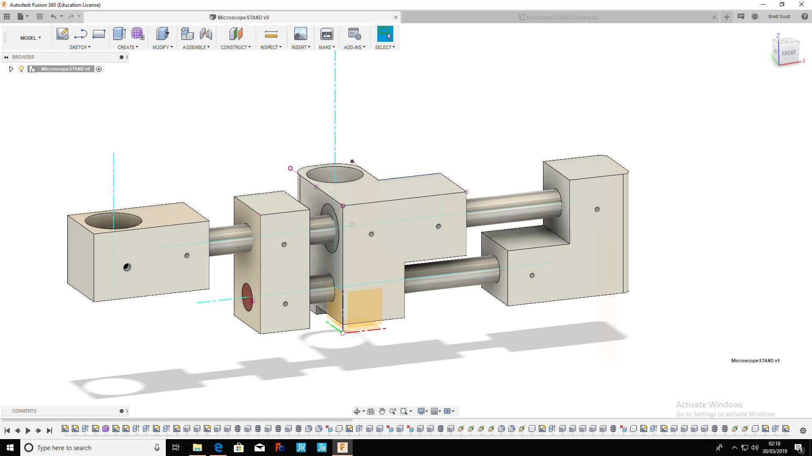Click the Brett Scott account name
Screen dimensions: 812x456
click(x=779, y=16)
